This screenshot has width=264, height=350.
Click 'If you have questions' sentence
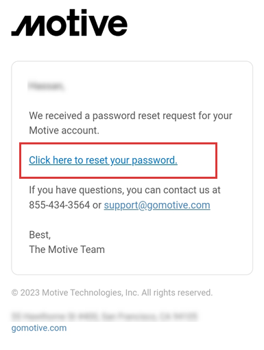[125, 190]
